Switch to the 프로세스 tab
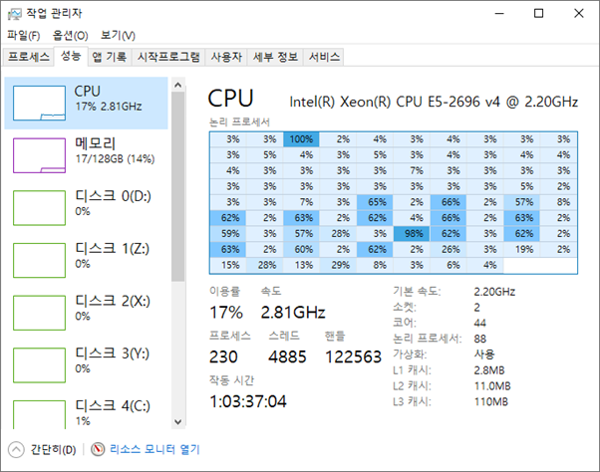 (x=29, y=57)
